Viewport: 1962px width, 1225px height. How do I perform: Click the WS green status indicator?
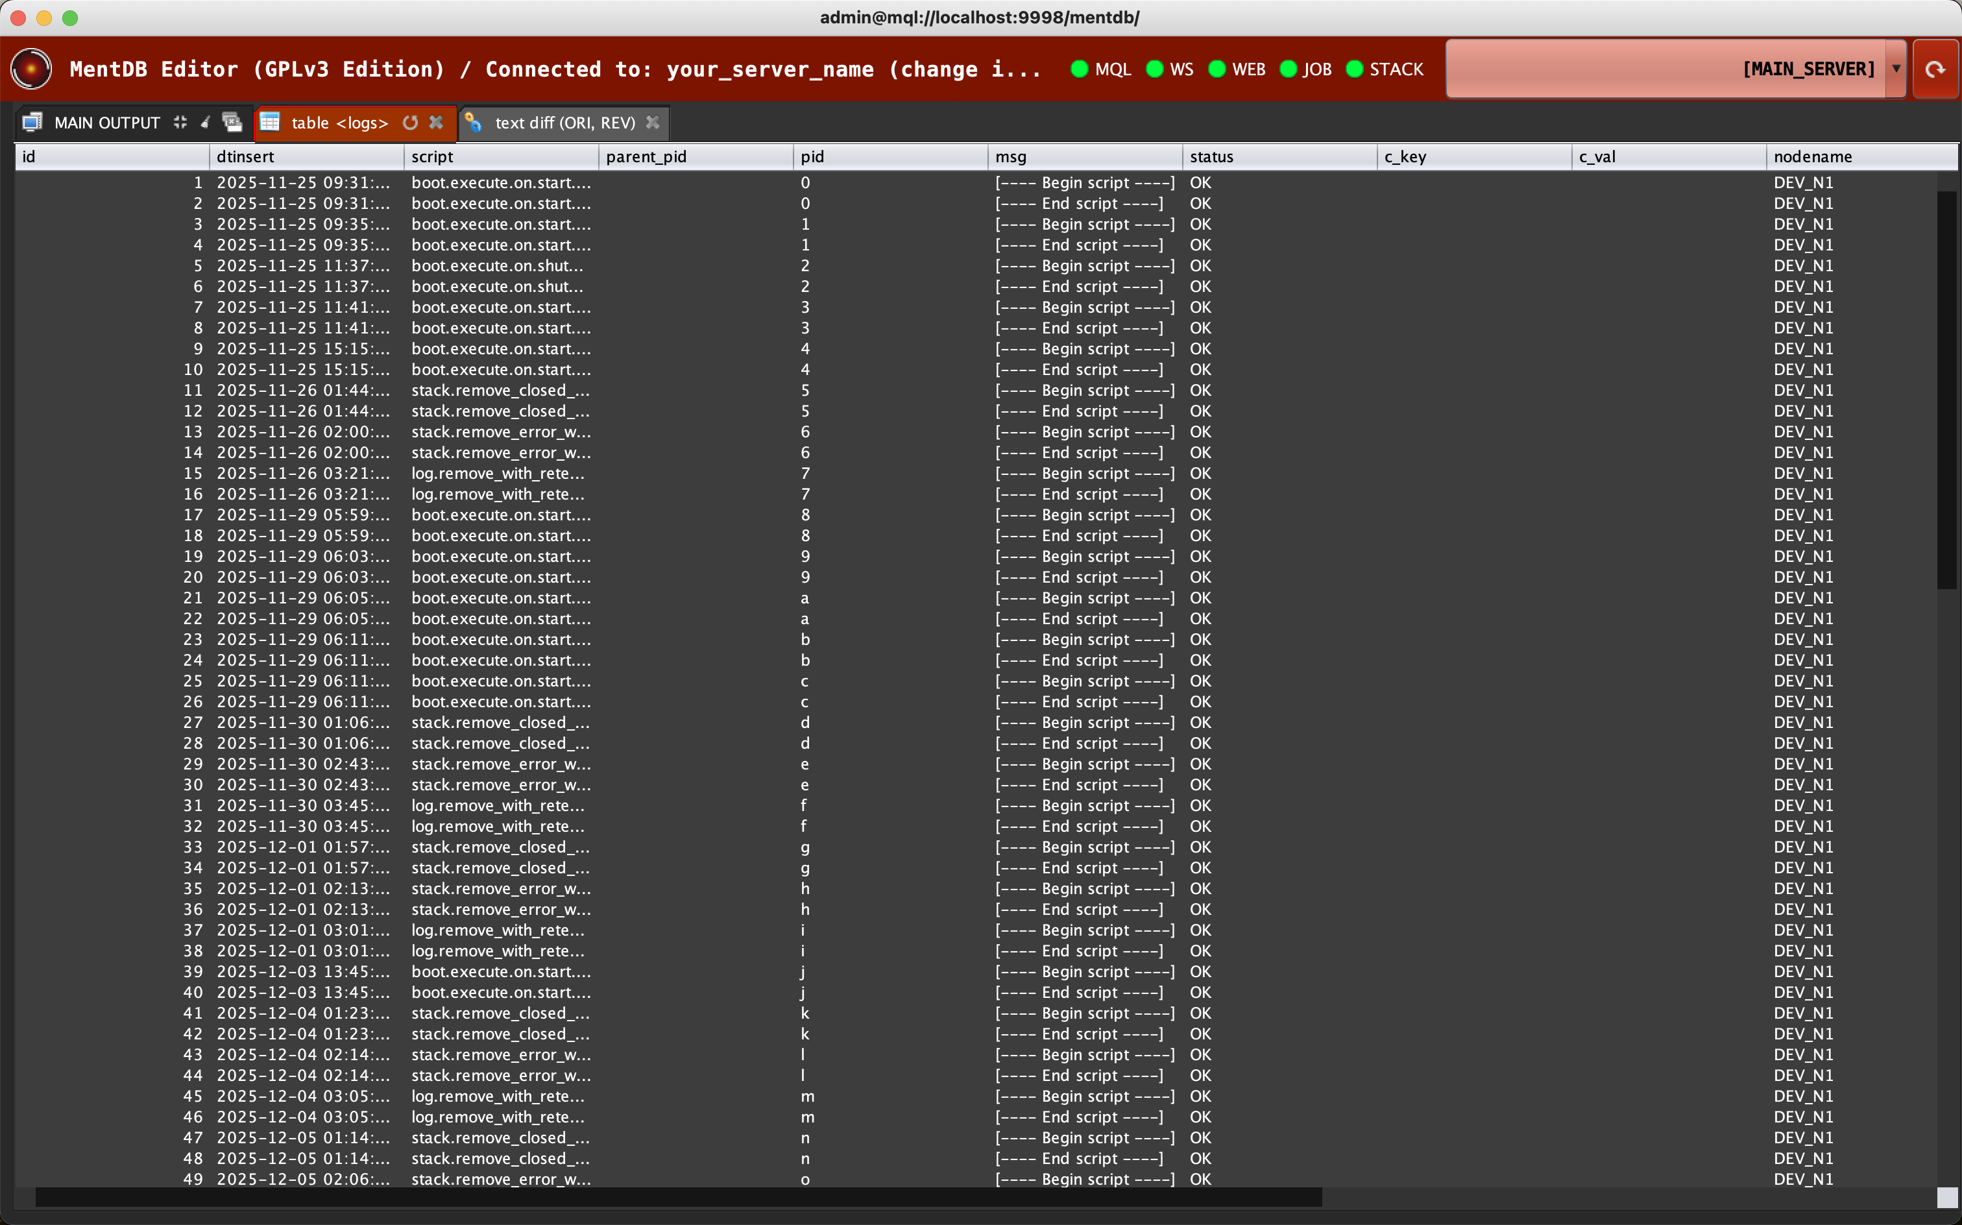click(x=1154, y=69)
